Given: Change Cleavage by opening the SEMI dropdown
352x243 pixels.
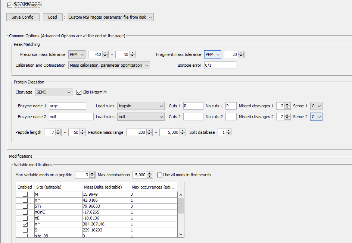Looking at the screenshot, I should [x=53, y=92].
